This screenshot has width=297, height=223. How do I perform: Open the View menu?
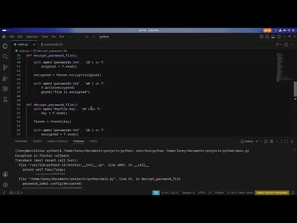coord(45,37)
